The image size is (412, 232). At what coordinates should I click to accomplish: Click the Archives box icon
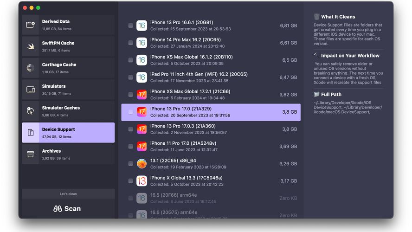tap(31, 154)
